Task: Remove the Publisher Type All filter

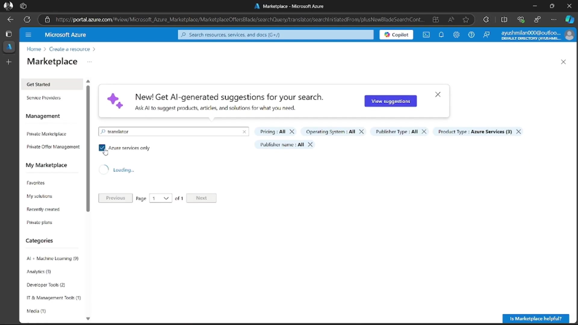Action: [x=424, y=132]
